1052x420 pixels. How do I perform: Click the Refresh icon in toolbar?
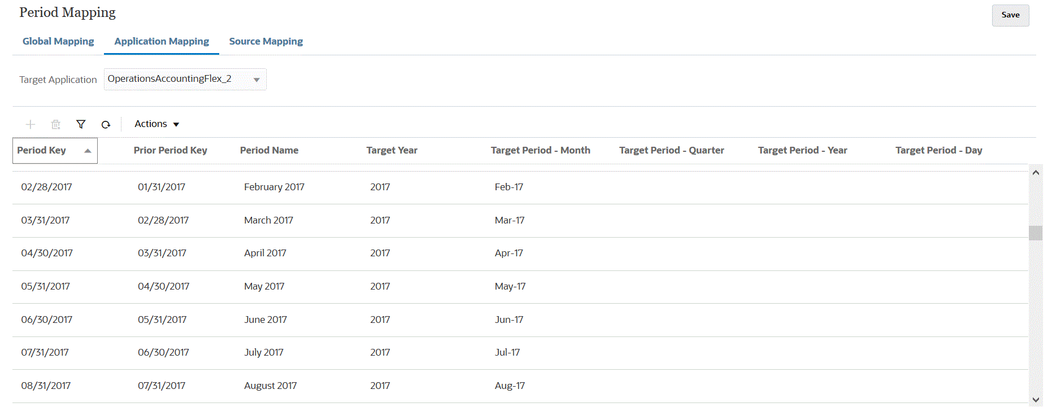[x=106, y=124]
